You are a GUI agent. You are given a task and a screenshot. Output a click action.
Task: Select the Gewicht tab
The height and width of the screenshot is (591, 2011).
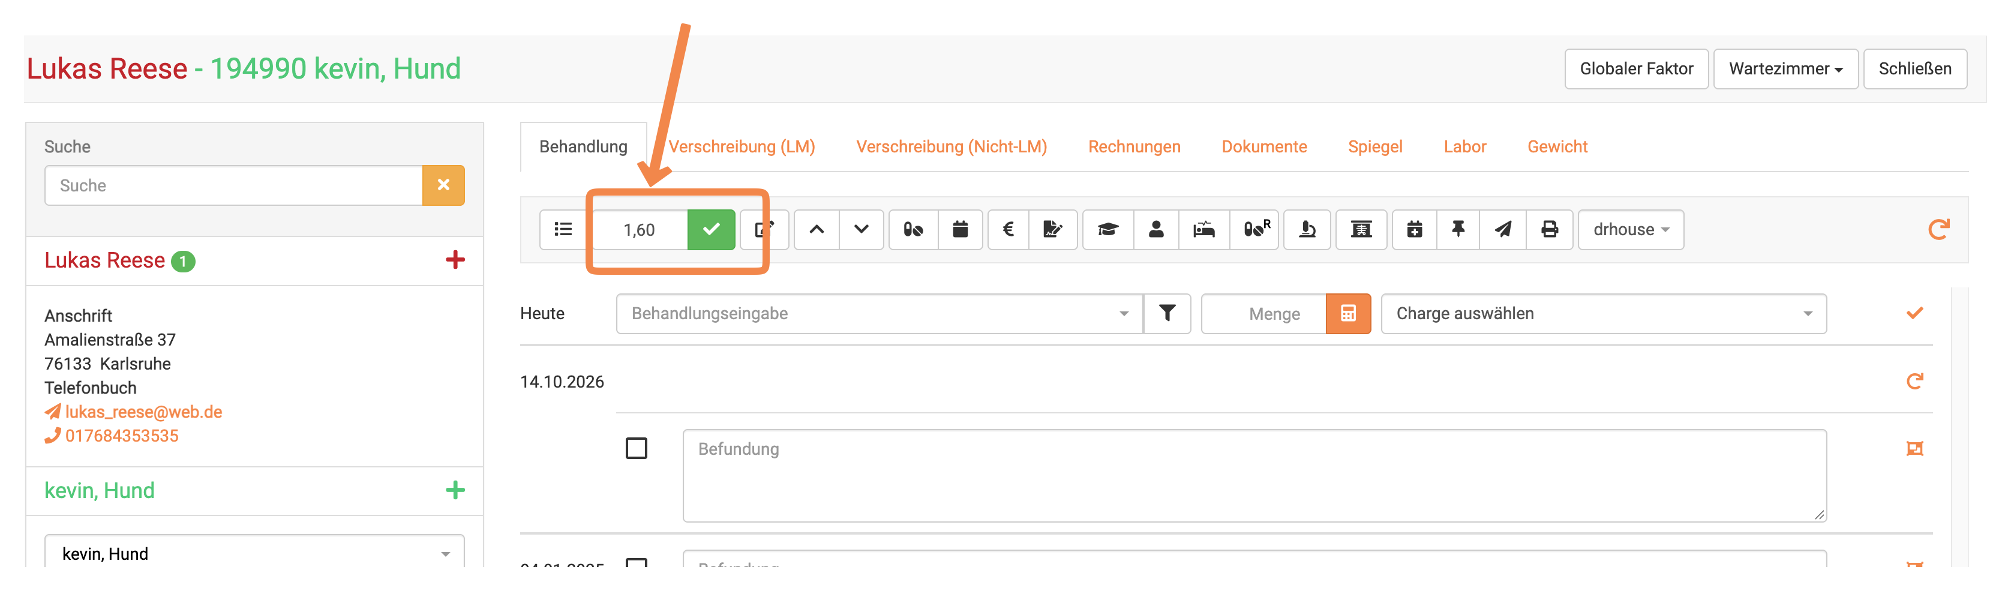pos(1557,147)
